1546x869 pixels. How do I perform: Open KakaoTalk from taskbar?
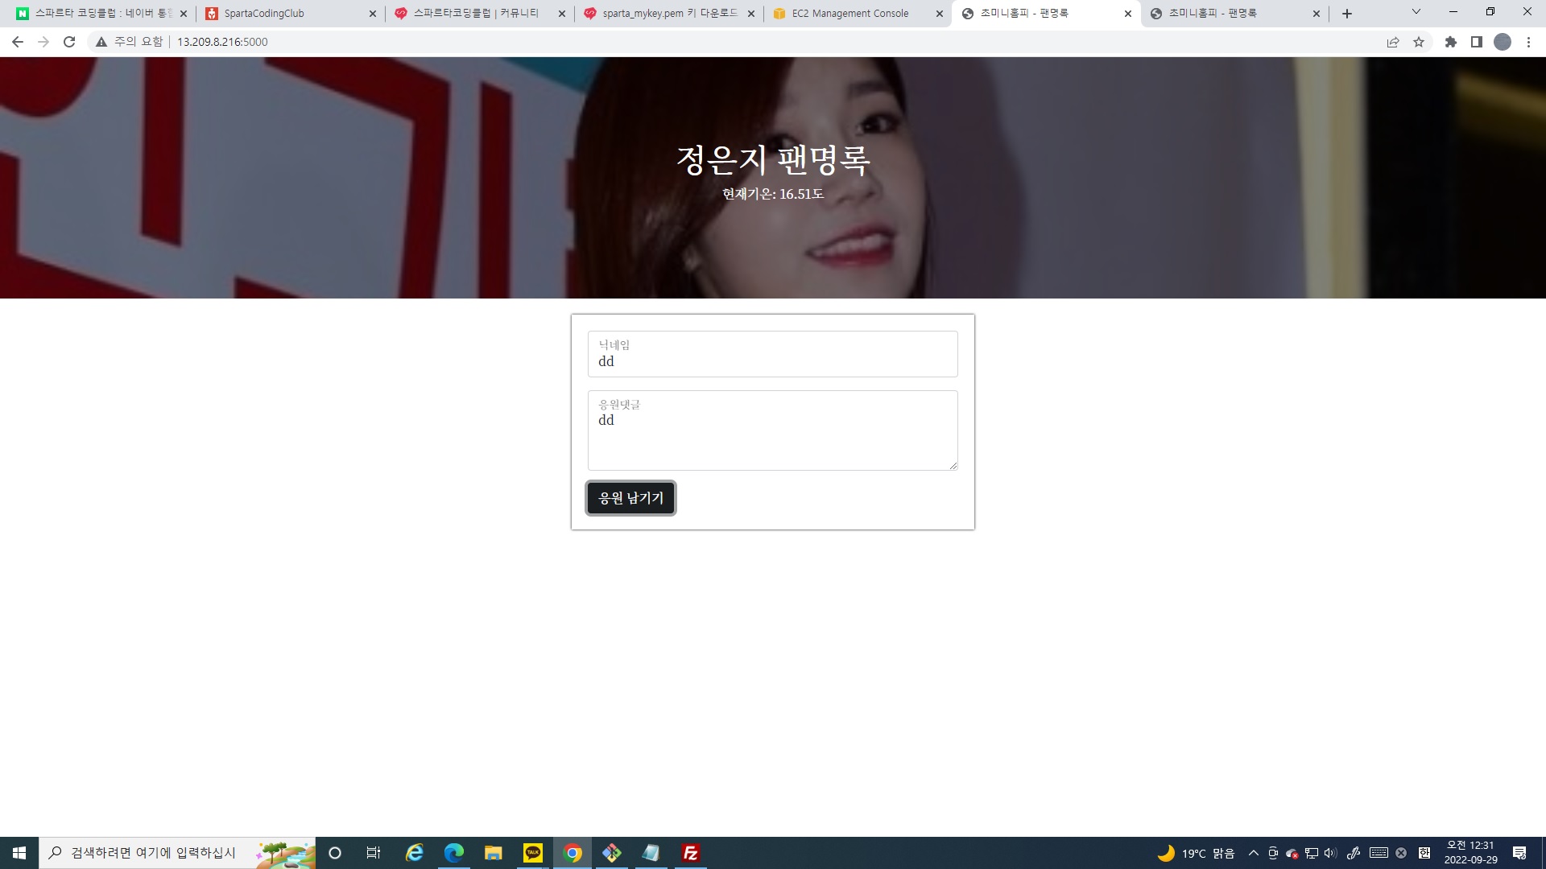[x=533, y=853]
